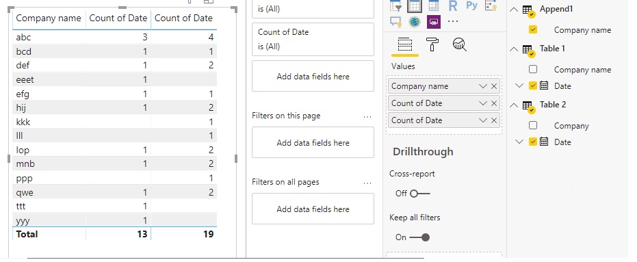Select the eeet company cell
This screenshot has height=262, width=637.
coord(25,79)
